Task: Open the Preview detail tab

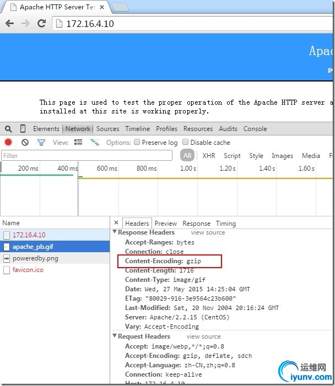Action: [x=166, y=223]
